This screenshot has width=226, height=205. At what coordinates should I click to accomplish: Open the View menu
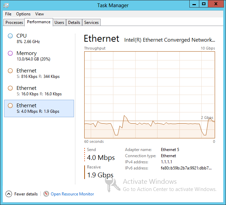coord(39,14)
